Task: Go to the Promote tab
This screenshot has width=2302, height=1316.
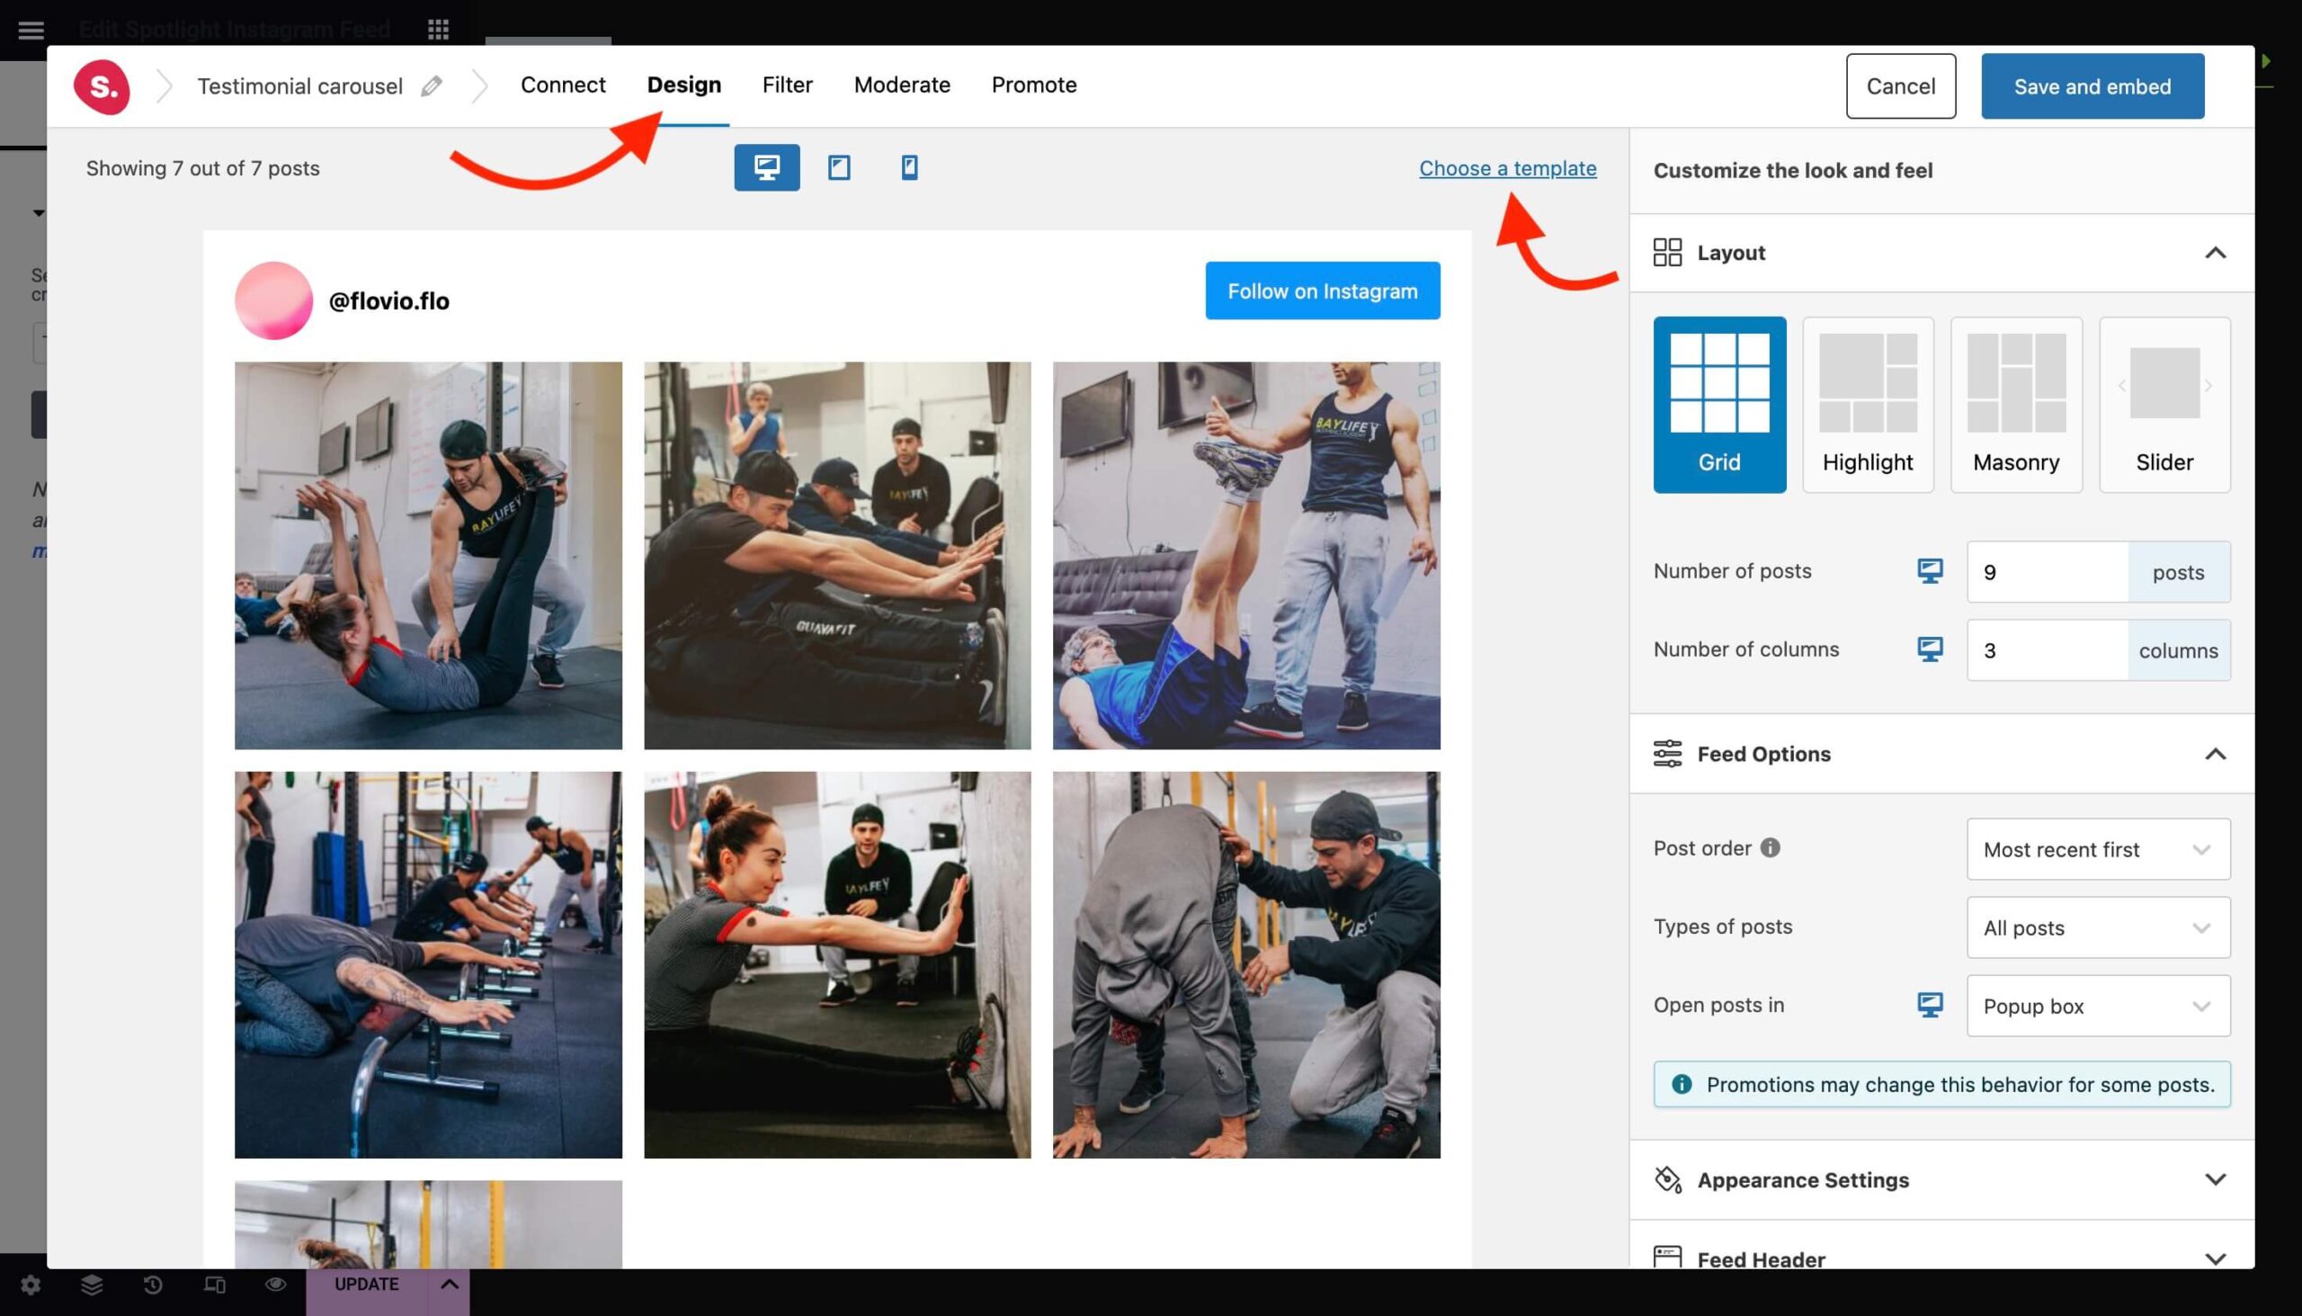Action: pyautogui.click(x=1033, y=85)
